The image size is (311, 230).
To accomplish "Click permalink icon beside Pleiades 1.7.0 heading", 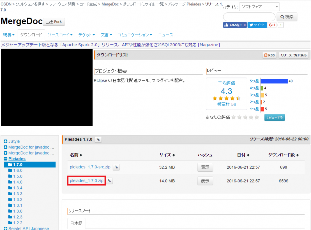I will click(98, 140).
